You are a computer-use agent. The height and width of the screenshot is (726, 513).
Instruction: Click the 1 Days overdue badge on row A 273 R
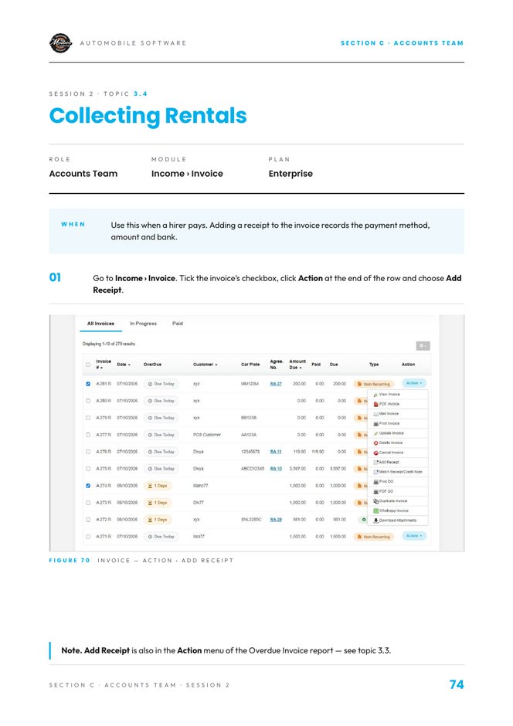tap(158, 503)
